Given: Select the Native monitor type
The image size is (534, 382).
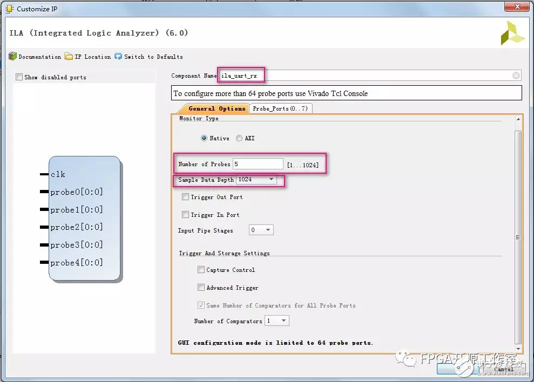Looking at the screenshot, I should pyautogui.click(x=204, y=138).
